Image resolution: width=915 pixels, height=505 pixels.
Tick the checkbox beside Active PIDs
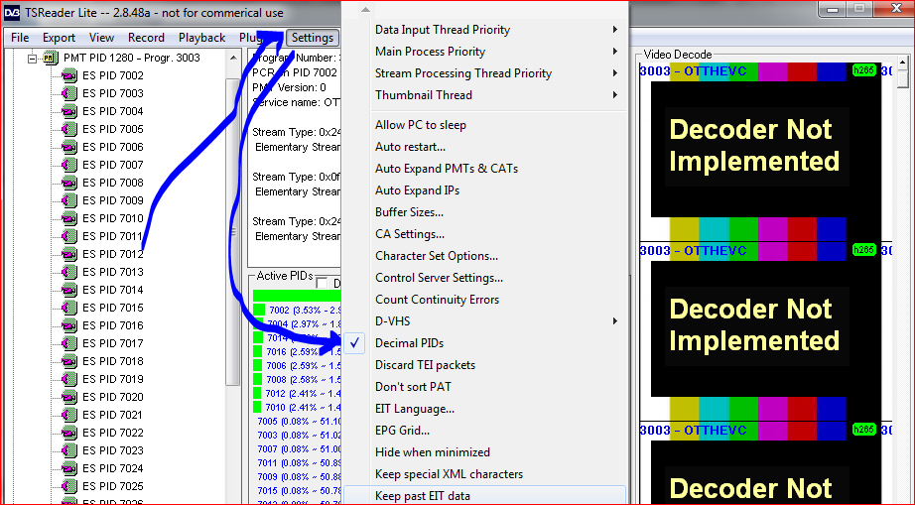tap(322, 283)
